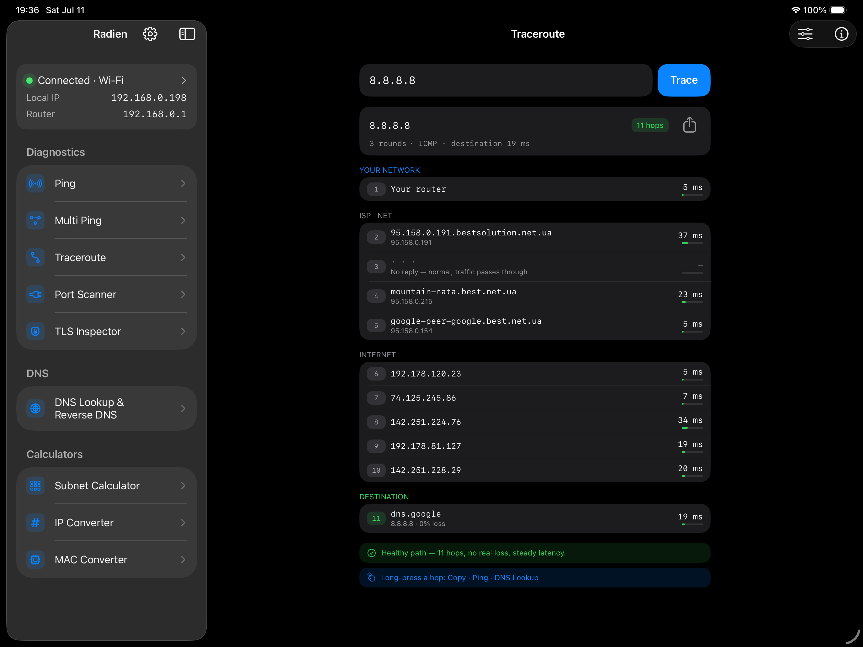Open the Ping row chevron
The width and height of the screenshot is (863, 647).
[x=183, y=183]
